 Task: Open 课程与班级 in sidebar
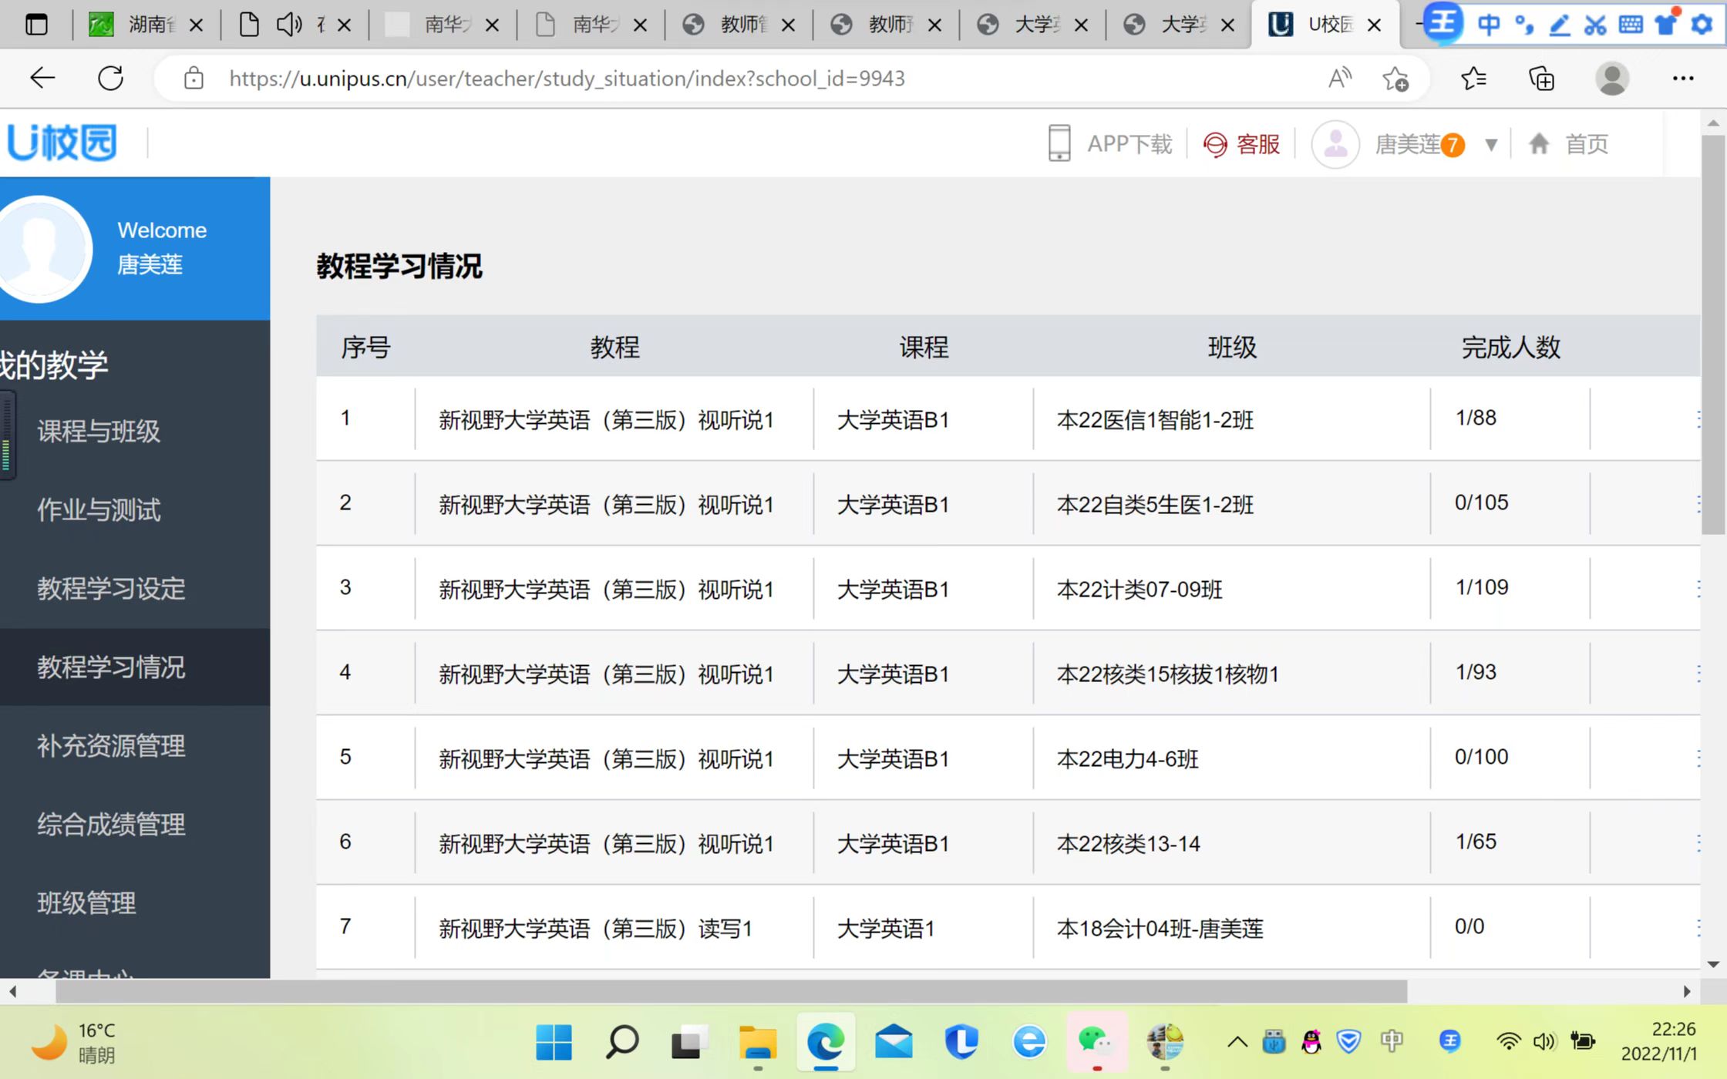(99, 431)
